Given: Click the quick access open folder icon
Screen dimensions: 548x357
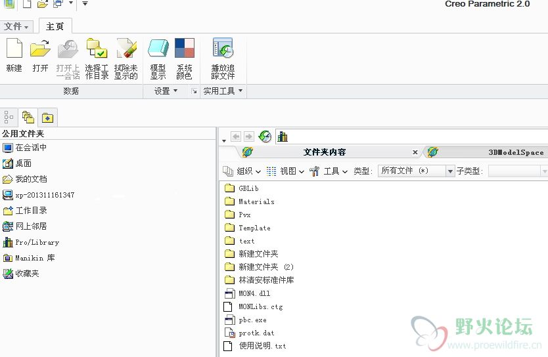Looking at the screenshot, I should (42, 4).
